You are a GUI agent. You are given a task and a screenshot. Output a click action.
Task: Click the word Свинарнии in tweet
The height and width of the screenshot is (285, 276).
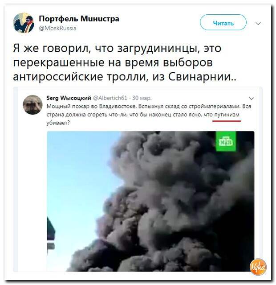[x=201, y=77]
